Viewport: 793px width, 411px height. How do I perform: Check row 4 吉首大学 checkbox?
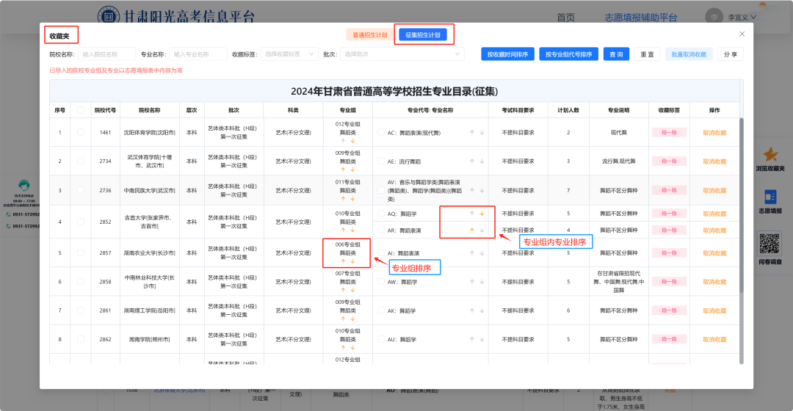tap(81, 222)
